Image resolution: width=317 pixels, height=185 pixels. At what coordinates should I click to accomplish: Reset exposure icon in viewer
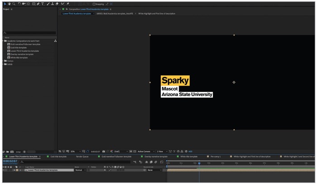click(186, 151)
